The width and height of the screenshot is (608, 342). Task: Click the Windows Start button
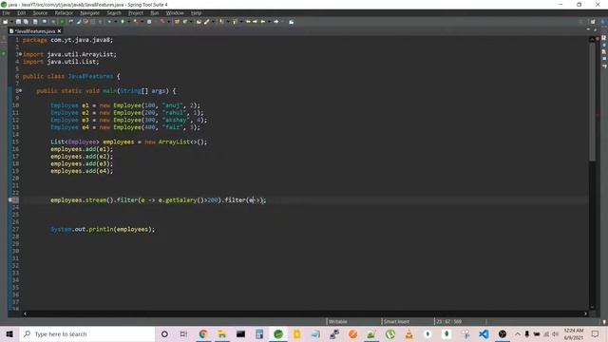pyautogui.click(x=9, y=333)
